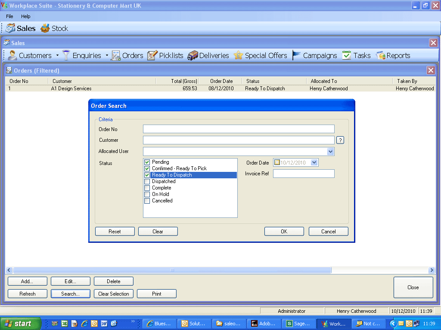Click the horizontal scrollbar thumb in orders list
This screenshot has width=441, height=330.
click(172, 270)
